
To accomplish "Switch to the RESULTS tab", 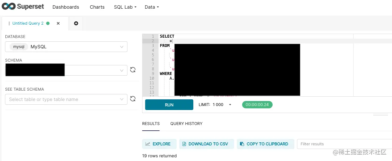I will 151,124.
